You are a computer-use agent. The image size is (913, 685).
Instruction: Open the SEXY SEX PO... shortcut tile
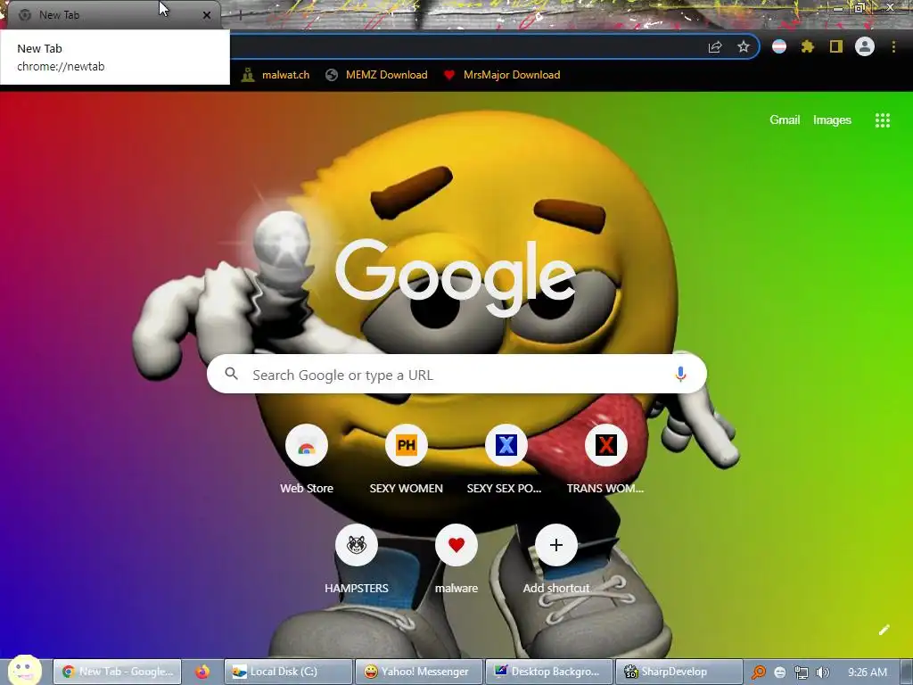pyautogui.click(x=506, y=459)
